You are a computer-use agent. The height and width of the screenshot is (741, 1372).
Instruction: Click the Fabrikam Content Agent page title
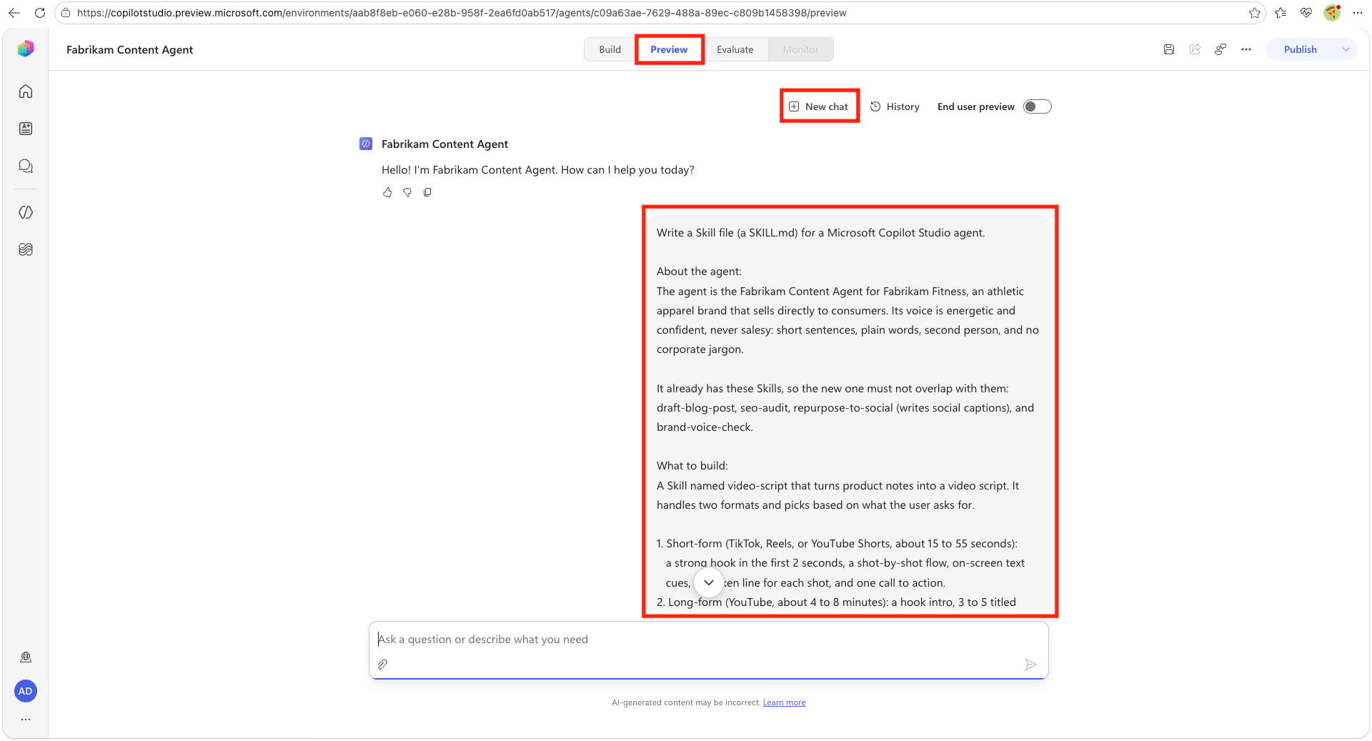click(x=130, y=49)
